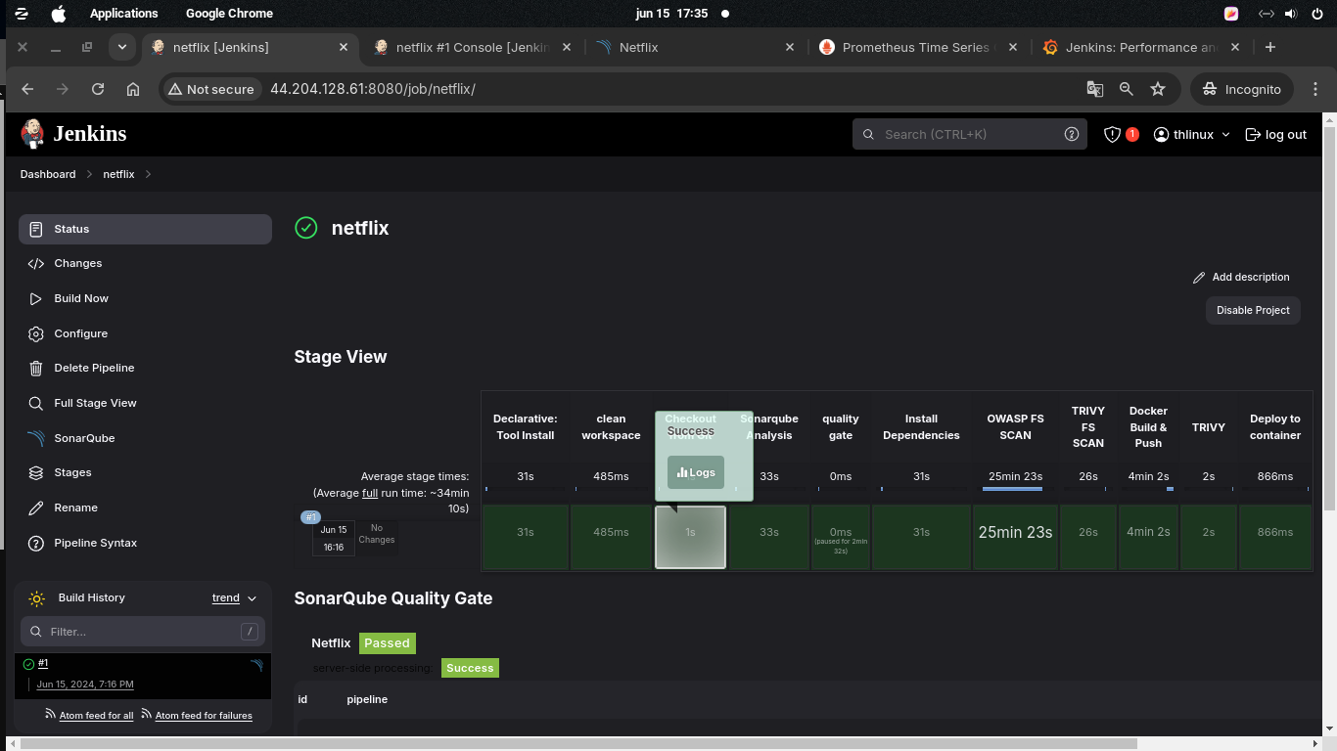Click the Logs button in stage popup
The width and height of the screenshot is (1337, 751).
[696, 472]
